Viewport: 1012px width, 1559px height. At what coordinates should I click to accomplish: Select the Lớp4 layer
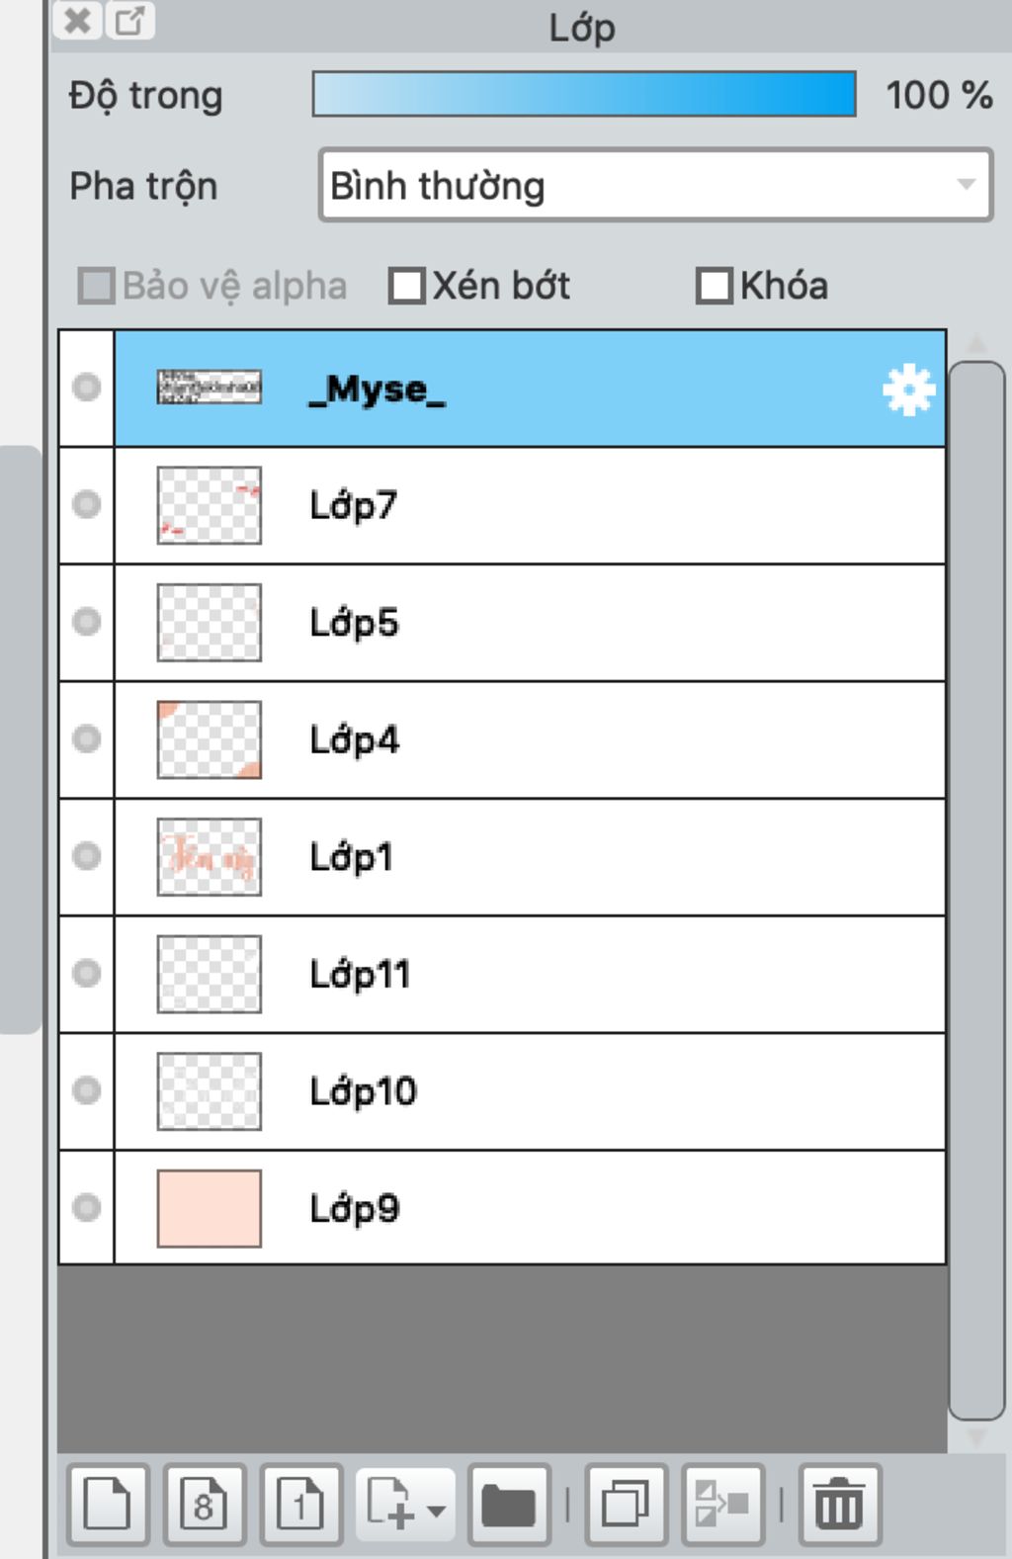531,739
